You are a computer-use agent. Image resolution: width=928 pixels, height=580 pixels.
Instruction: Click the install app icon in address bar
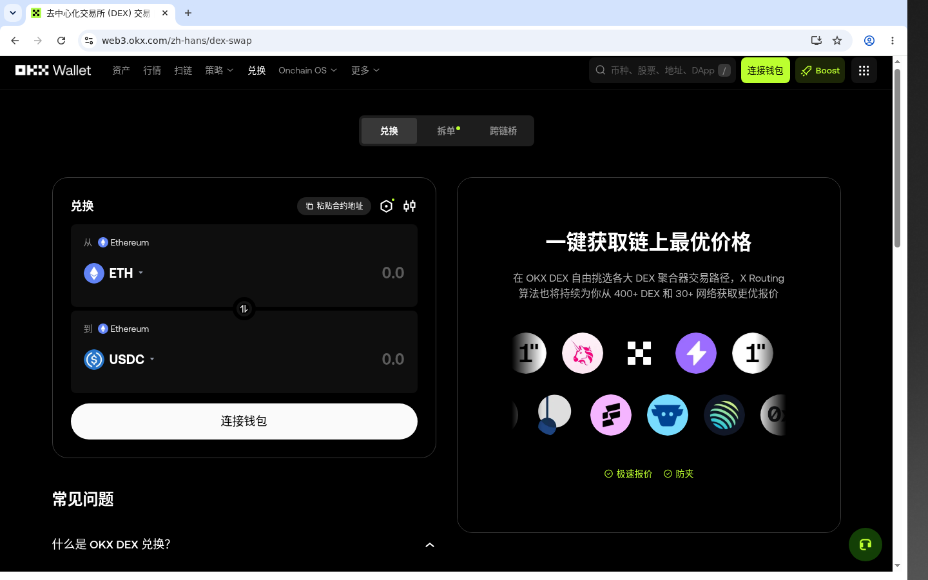[x=817, y=41]
